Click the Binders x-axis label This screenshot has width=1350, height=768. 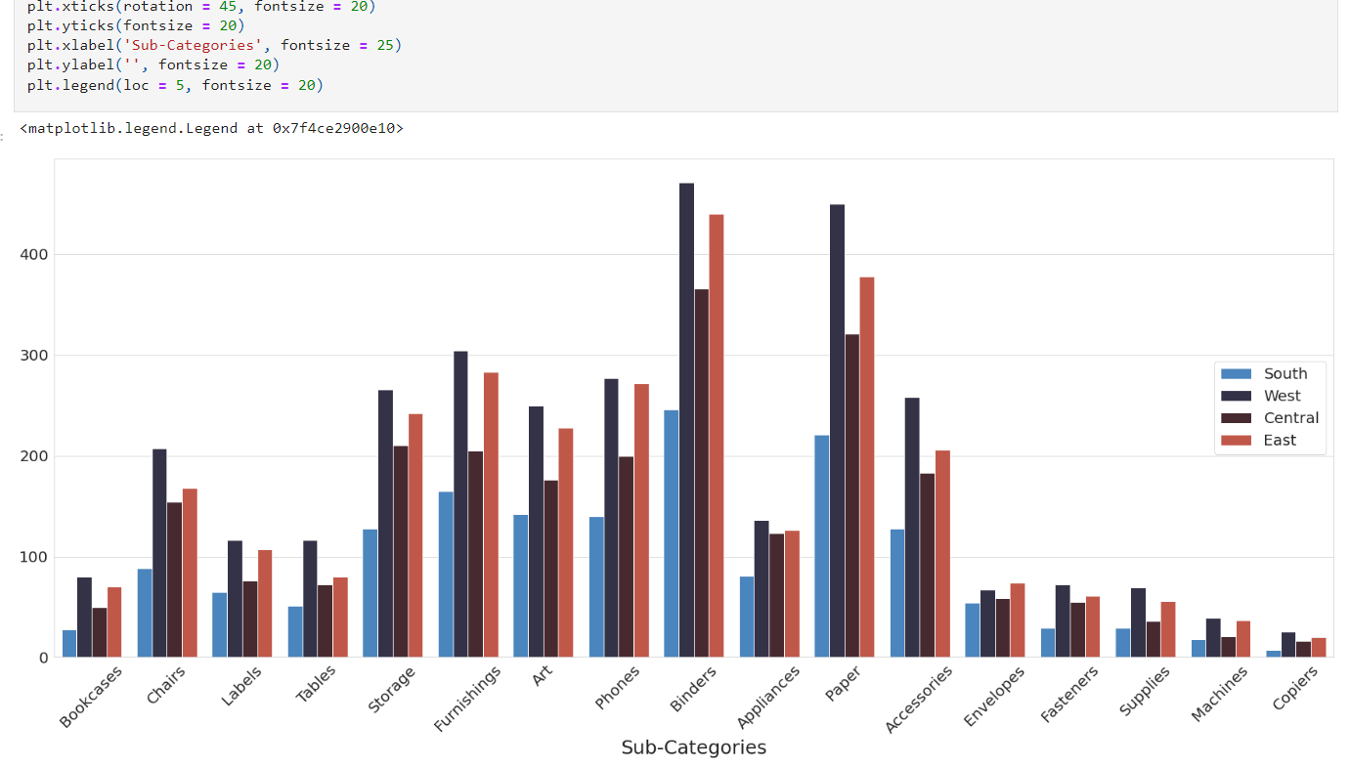[x=693, y=688]
